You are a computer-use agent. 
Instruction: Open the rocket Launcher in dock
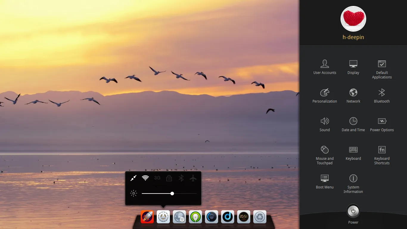click(147, 217)
